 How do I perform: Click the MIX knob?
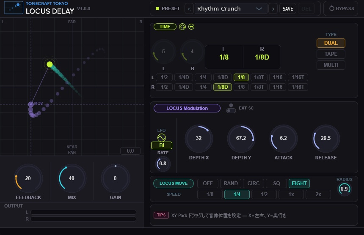tap(72, 178)
